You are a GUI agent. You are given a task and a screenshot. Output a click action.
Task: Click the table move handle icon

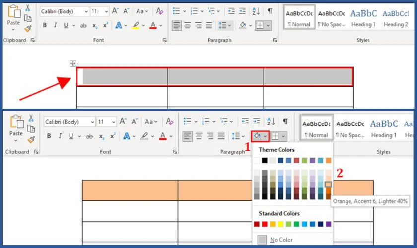click(72, 63)
